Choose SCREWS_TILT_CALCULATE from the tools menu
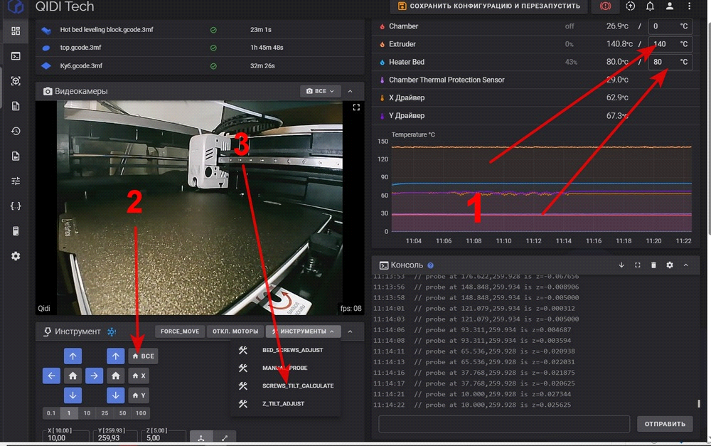 point(297,386)
